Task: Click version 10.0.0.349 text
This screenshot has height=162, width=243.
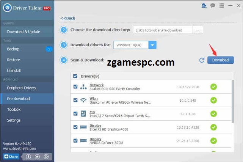Action: click(x=188, y=101)
